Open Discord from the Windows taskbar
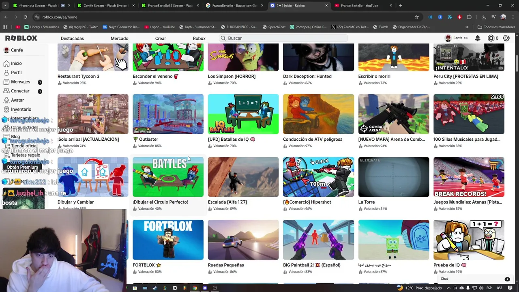Image resolution: width=519 pixels, height=292 pixels. [205, 288]
